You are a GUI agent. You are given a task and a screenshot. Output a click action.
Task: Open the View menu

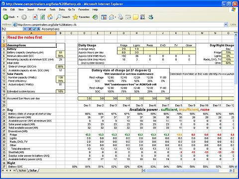point(21,9)
